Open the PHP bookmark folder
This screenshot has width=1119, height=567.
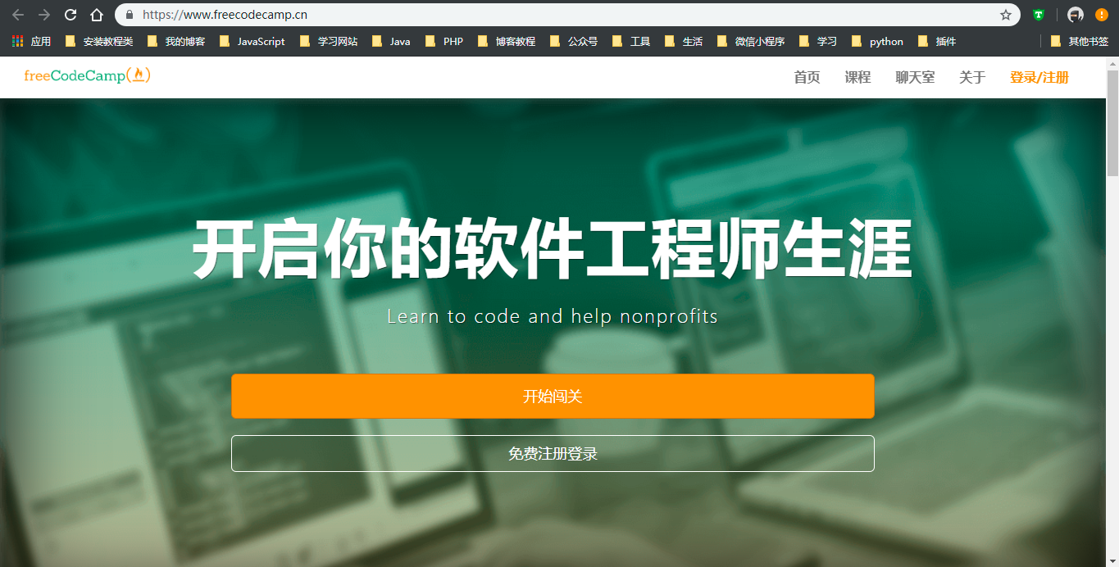444,41
